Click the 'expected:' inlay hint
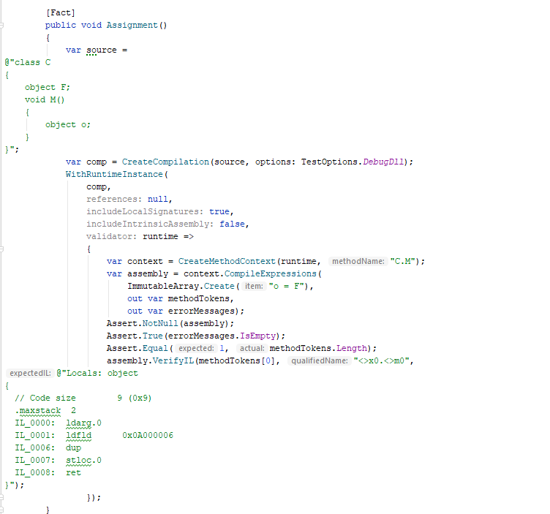Viewport: 550px width, 514px height. [x=196, y=349]
